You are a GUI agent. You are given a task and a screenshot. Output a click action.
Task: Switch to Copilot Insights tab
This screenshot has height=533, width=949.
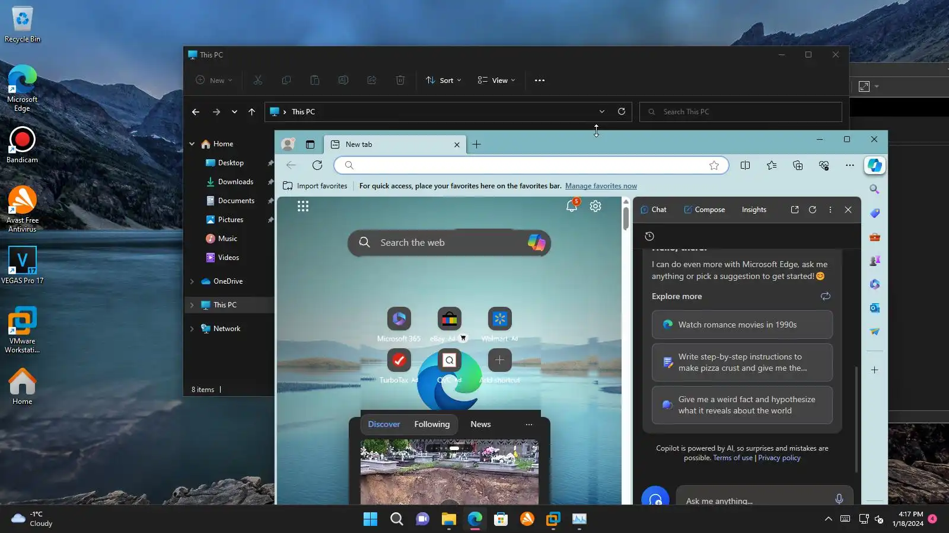(754, 210)
